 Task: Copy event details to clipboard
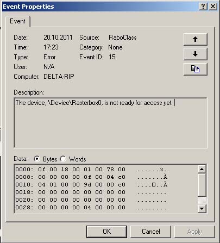pyautogui.click(x=195, y=69)
